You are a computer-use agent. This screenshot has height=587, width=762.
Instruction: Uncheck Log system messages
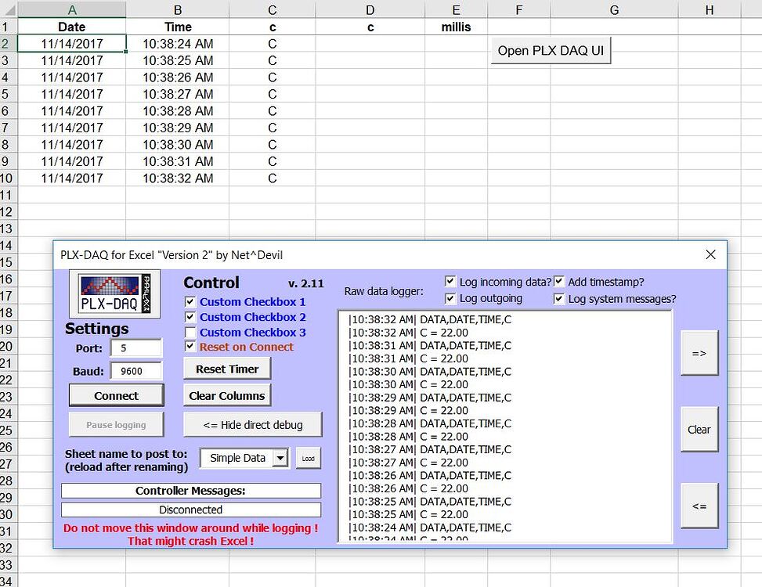(x=559, y=298)
